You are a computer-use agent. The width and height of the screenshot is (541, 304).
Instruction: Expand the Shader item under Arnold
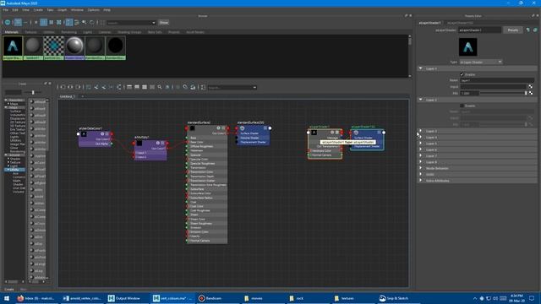coord(8,159)
